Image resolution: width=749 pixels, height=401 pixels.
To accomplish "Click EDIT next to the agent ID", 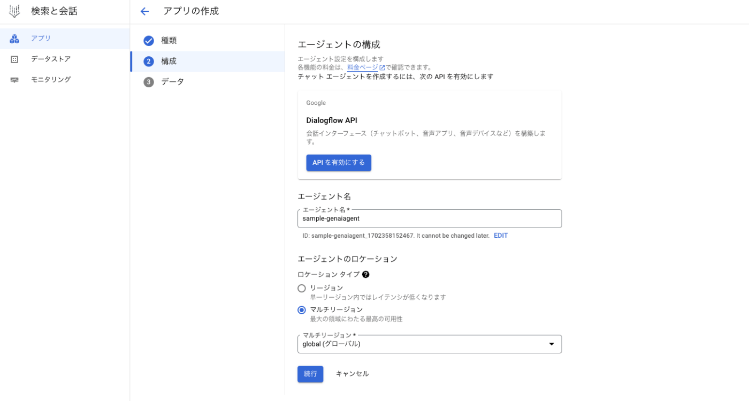I will [501, 236].
